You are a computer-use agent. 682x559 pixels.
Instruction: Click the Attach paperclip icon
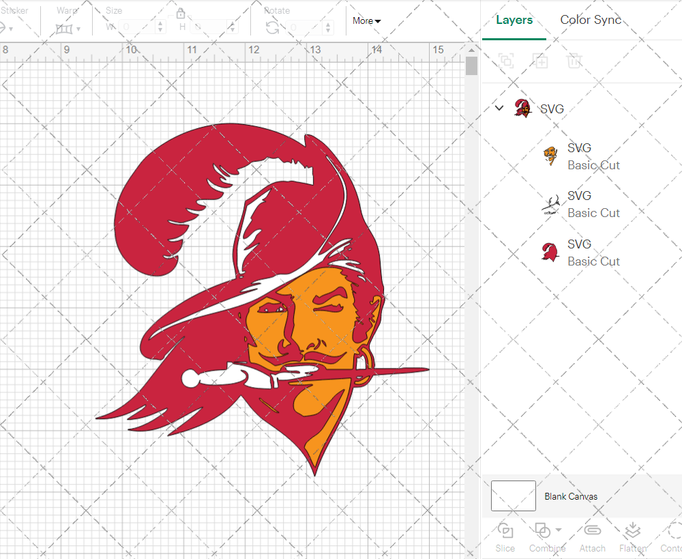click(592, 530)
